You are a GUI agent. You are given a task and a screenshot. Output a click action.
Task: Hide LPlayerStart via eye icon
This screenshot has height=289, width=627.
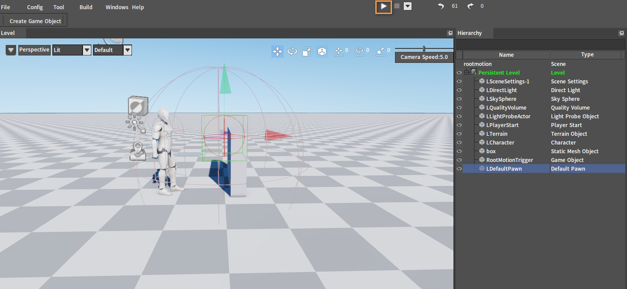click(x=459, y=125)
